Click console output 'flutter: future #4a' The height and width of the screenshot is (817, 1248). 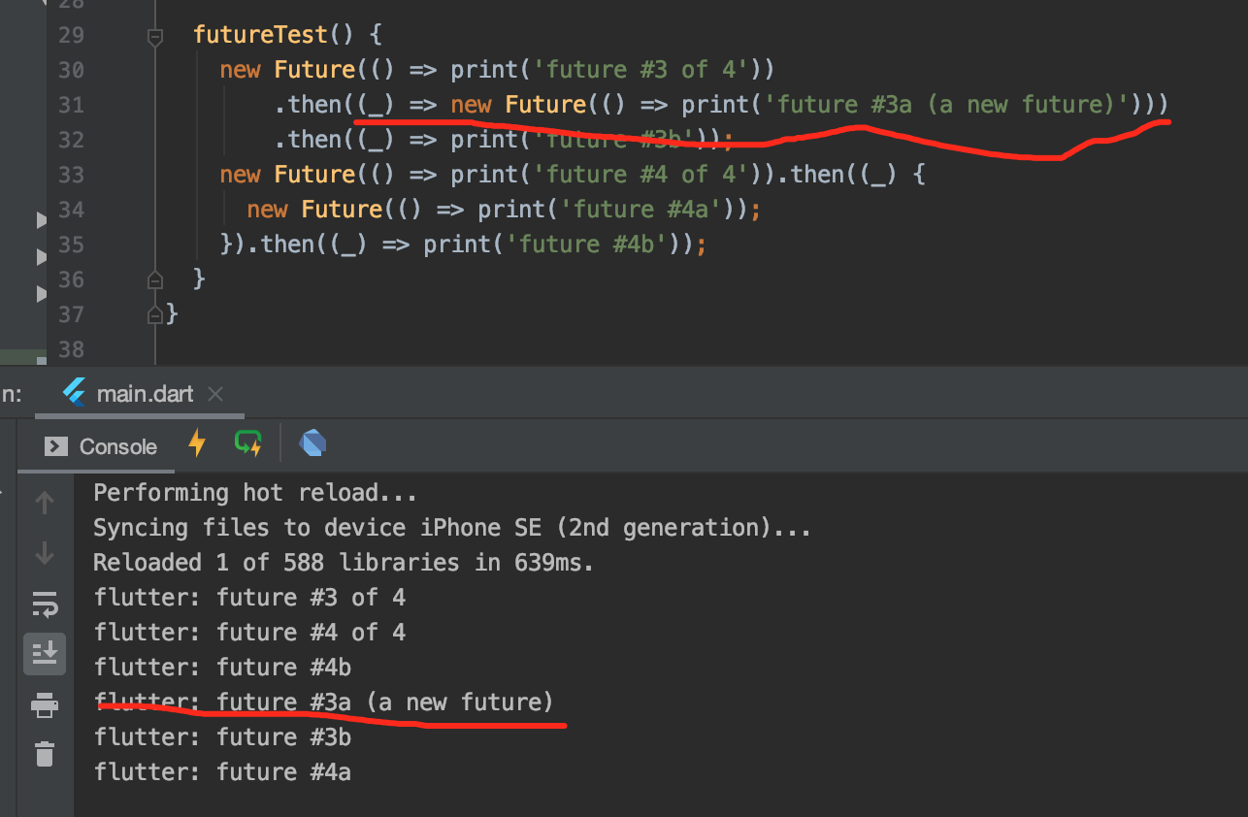click(x=222, y=772)
